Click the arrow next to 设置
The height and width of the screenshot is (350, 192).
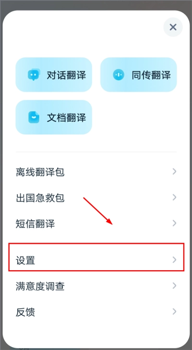(174, 260)
